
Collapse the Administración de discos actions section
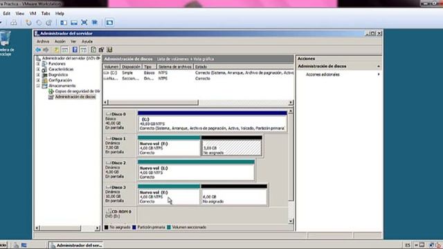379,66
